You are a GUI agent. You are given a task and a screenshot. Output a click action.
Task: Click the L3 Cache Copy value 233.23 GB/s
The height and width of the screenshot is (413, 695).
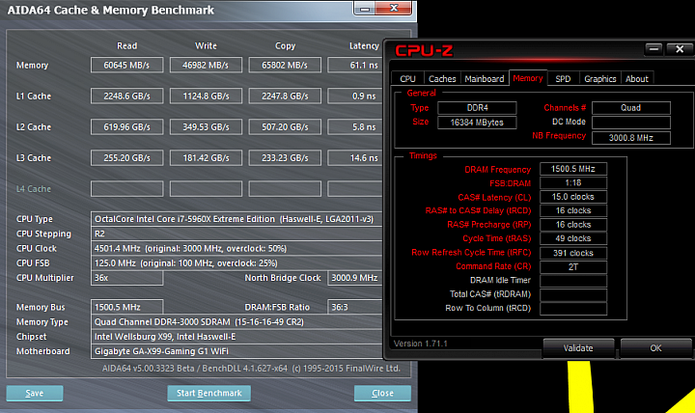285,157
